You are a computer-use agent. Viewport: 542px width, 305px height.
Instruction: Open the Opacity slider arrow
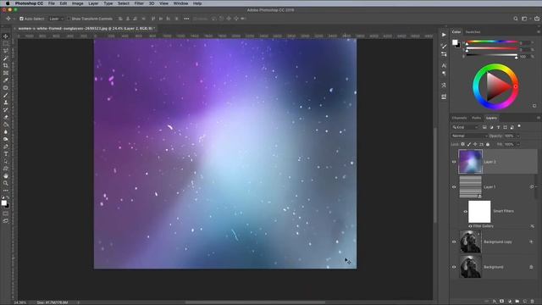(517, 136)
